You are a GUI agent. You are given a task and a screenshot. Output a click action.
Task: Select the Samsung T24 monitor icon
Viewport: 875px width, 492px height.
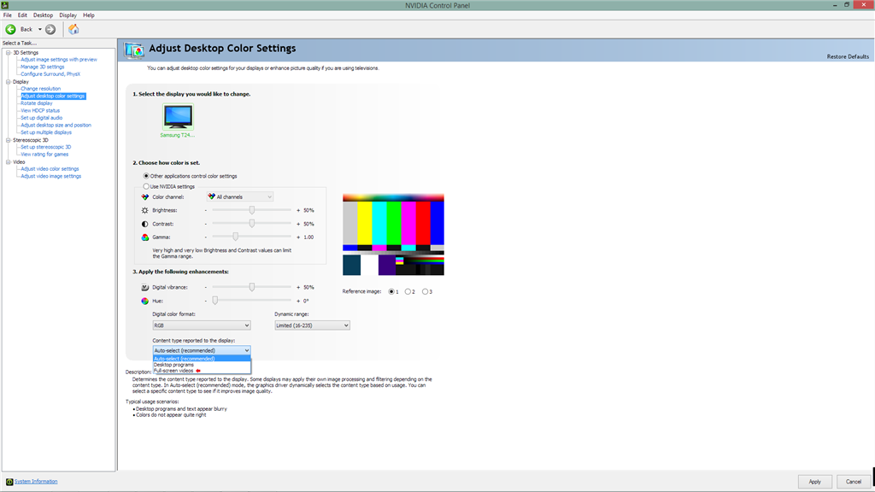coord(178,116)
